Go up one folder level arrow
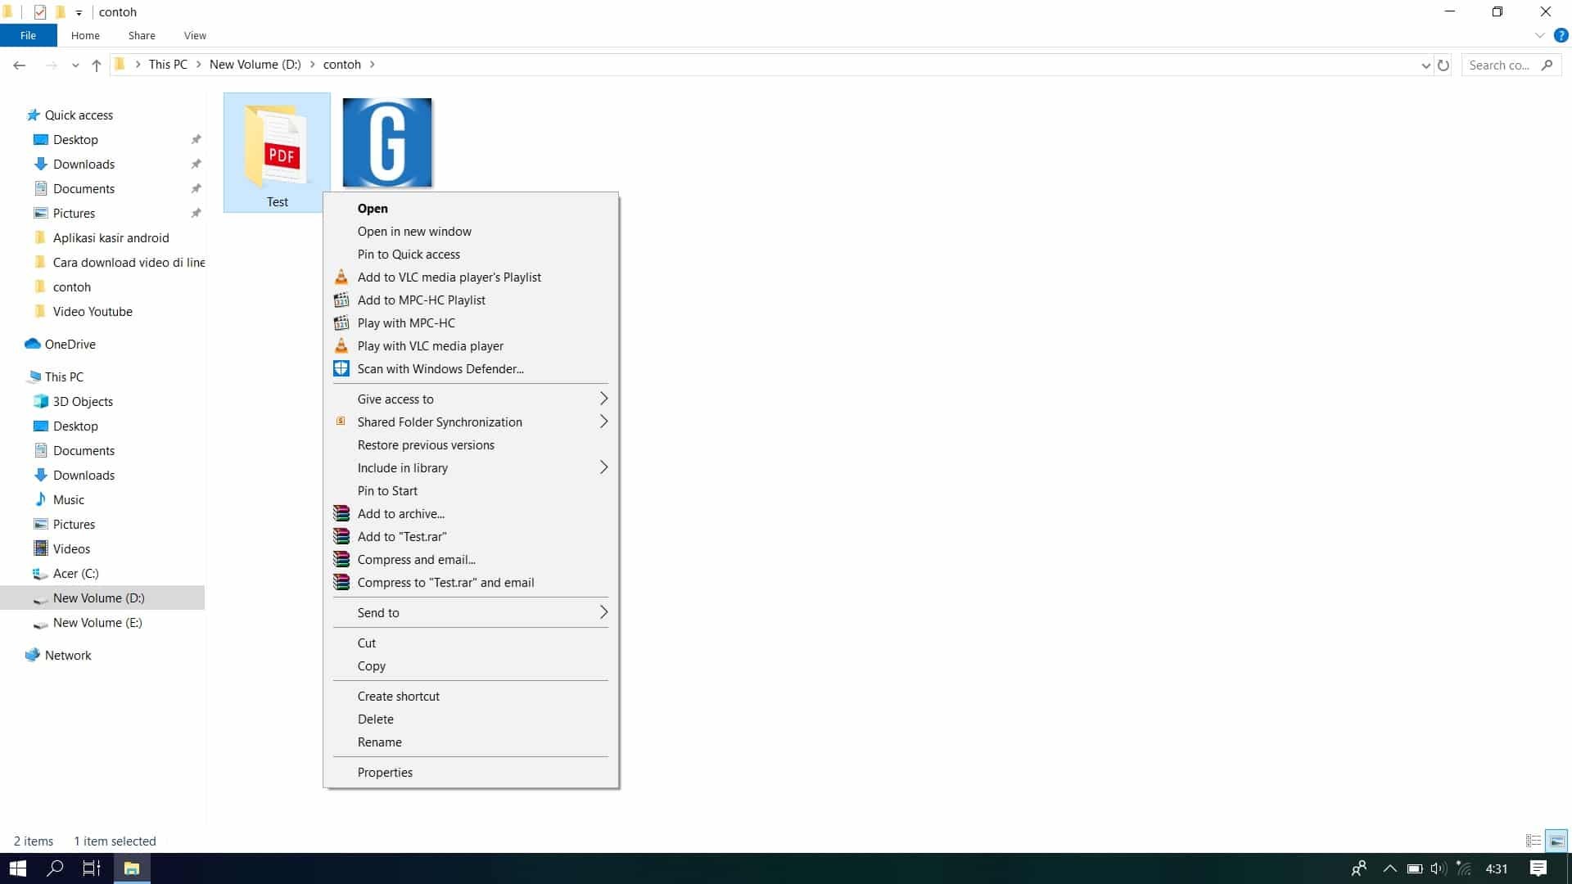The height and width of the screenshot is (884, 1572). click(x=97, y=65)
